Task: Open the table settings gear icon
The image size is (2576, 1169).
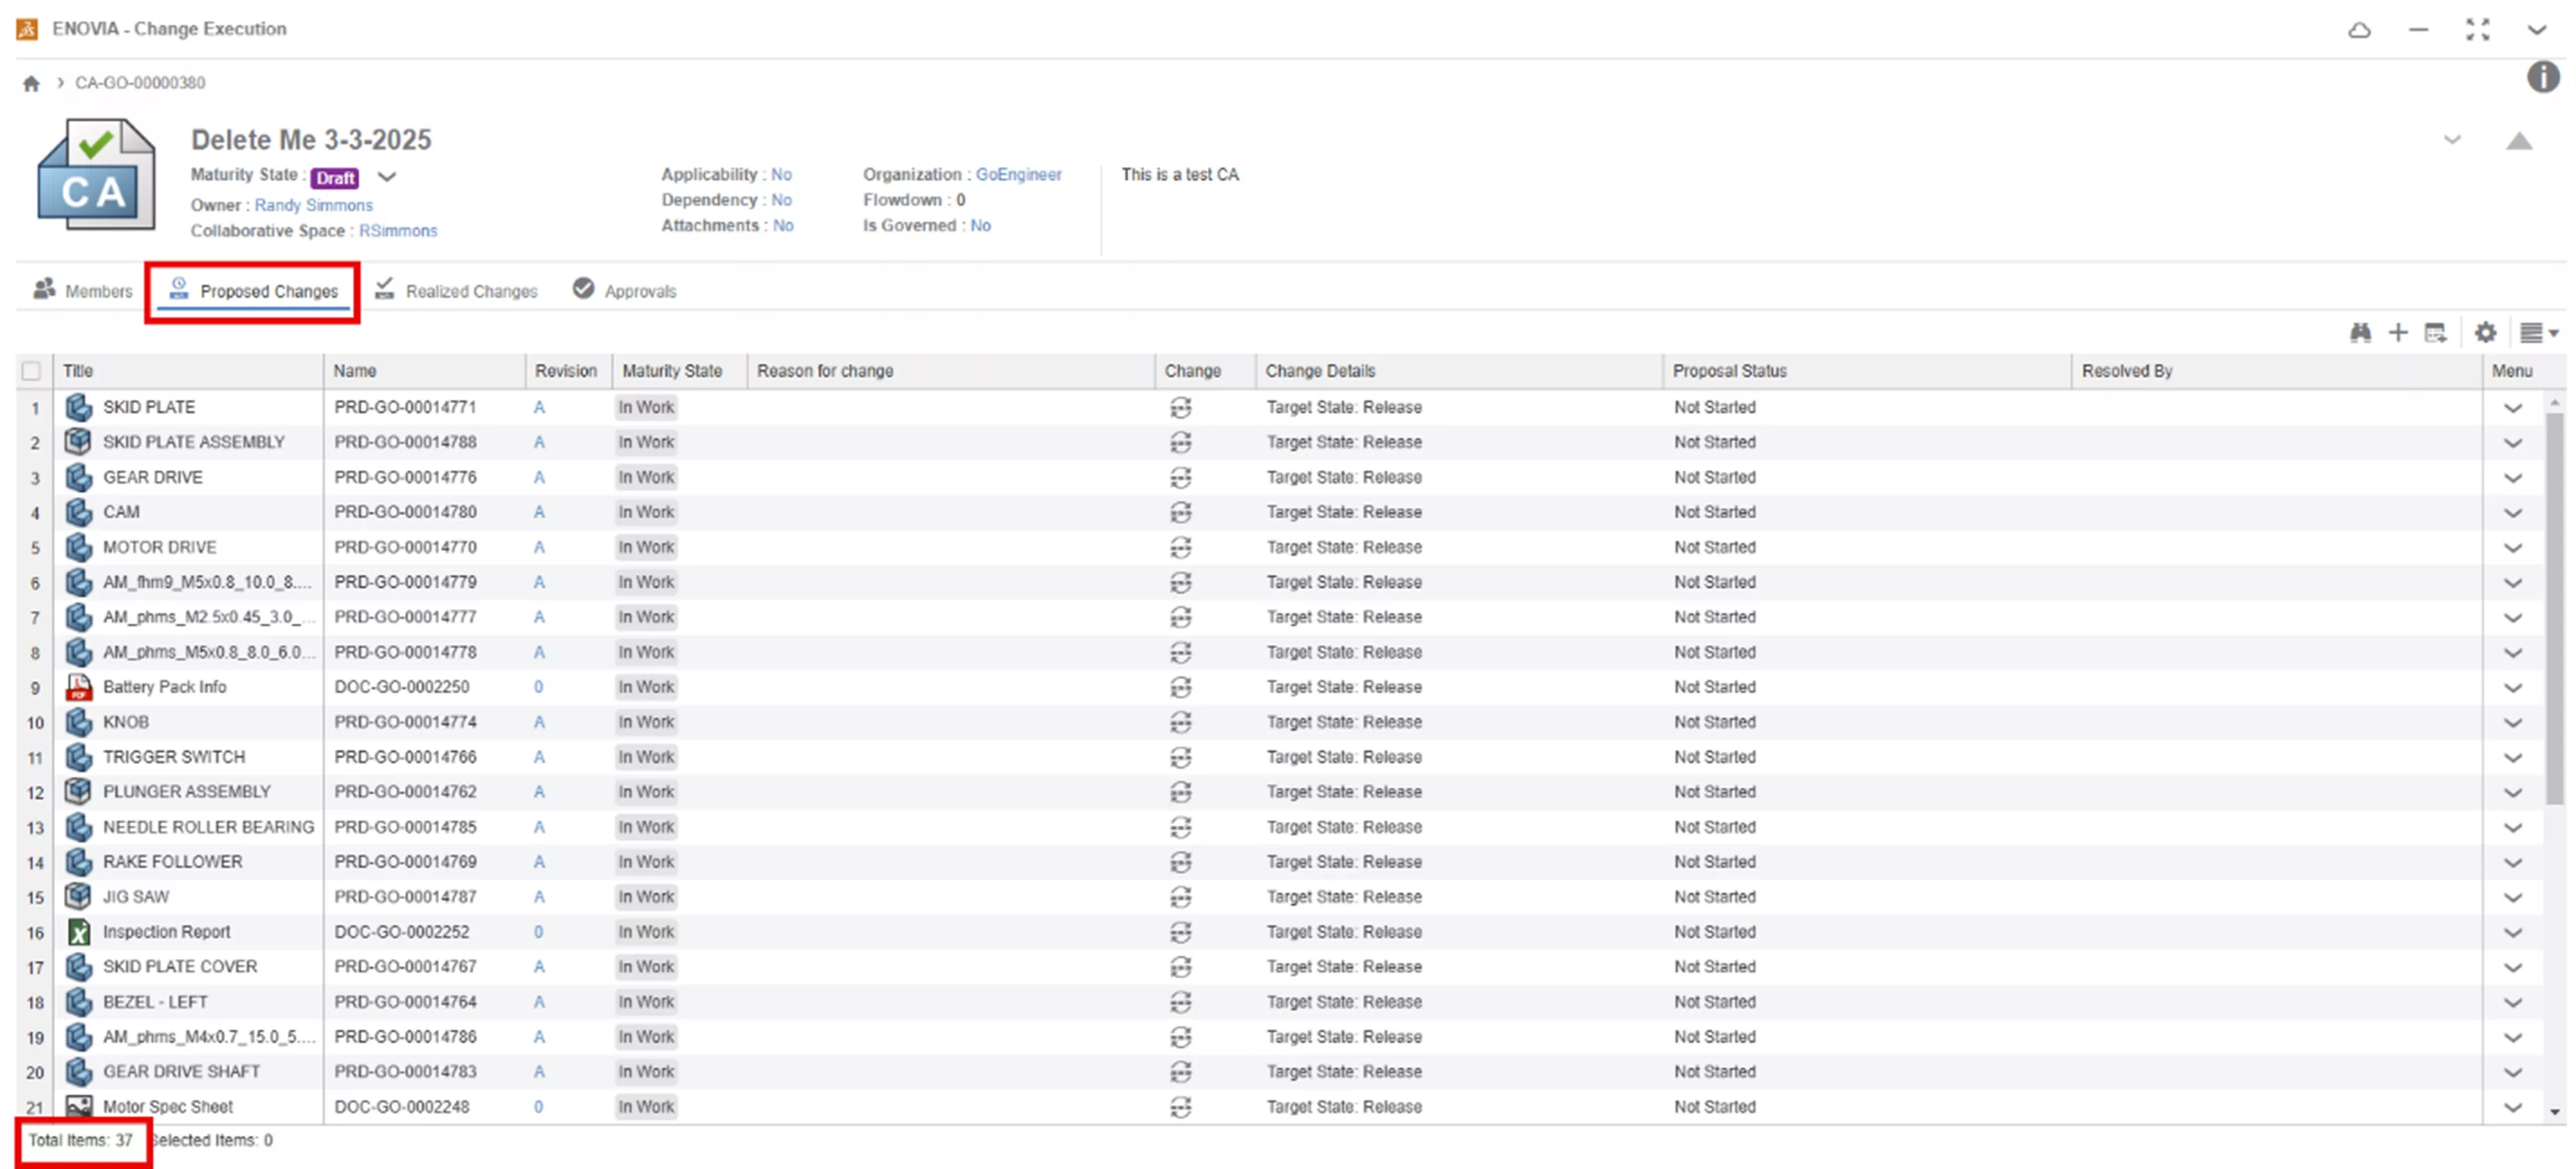Action: [2485, 333]
